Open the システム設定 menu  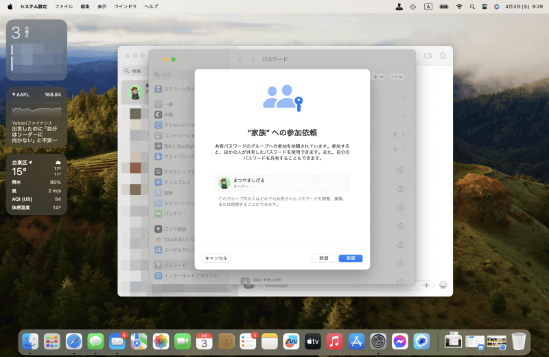[34, 6]
